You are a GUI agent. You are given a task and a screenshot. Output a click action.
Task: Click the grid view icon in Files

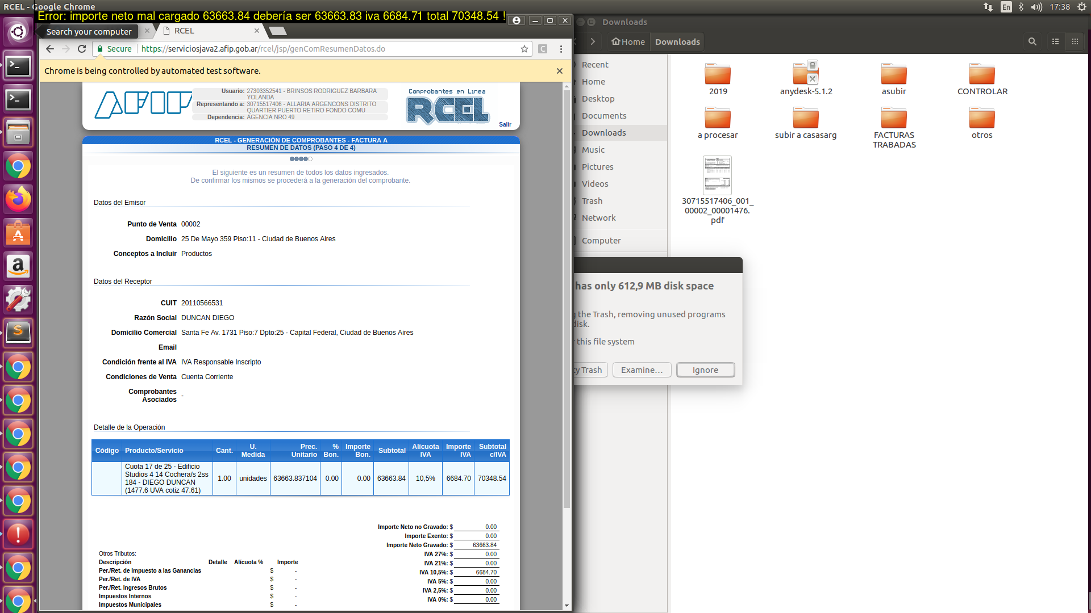pyautogui.click(x=1075, y=41)
